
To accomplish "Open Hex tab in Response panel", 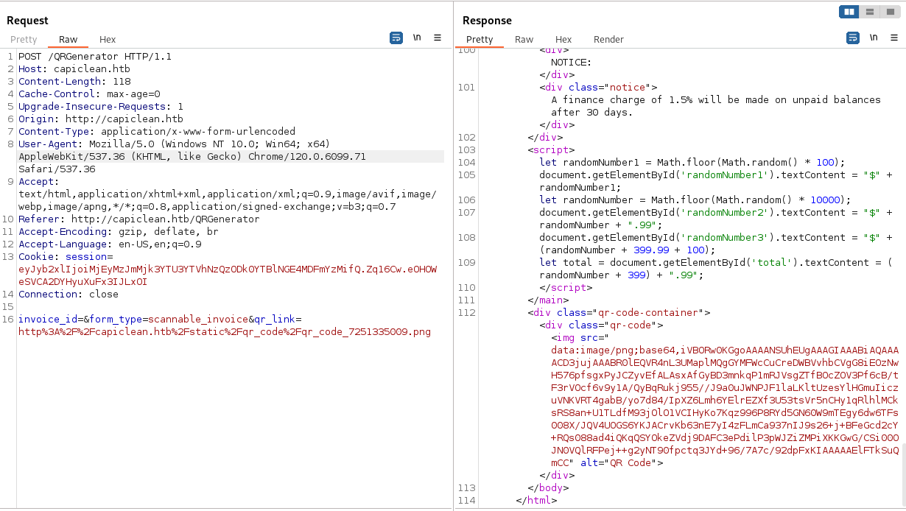I will [563, 40].
